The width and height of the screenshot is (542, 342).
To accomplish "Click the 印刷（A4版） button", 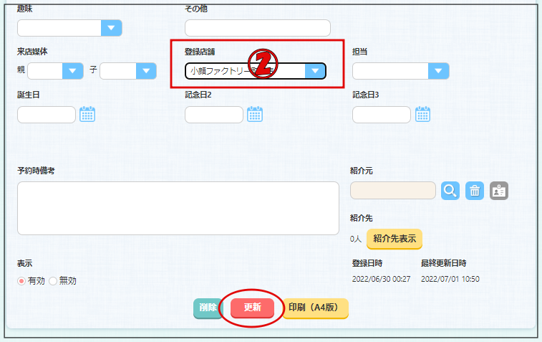I will pyautogui.click(x=316, y=308).
